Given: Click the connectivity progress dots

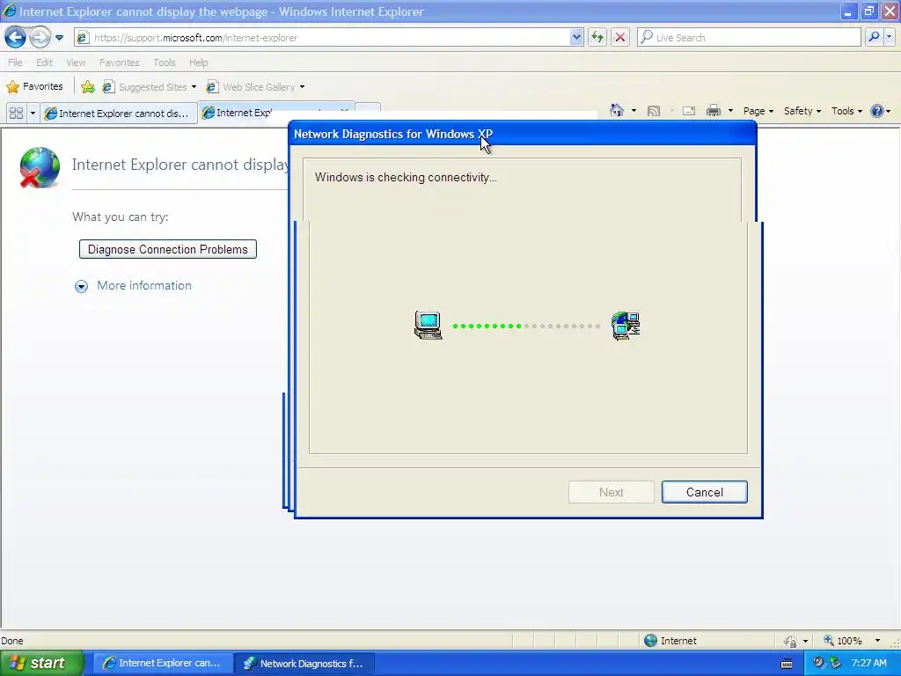Looking at the screenshot, I should (527, 326).
